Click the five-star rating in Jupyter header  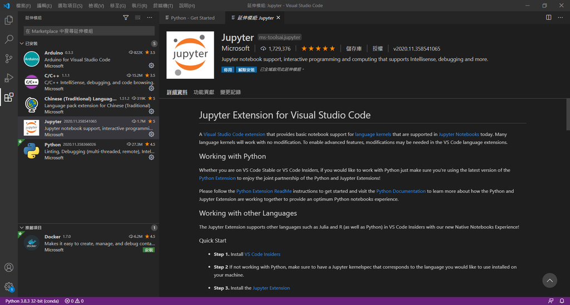pos(318,48)
